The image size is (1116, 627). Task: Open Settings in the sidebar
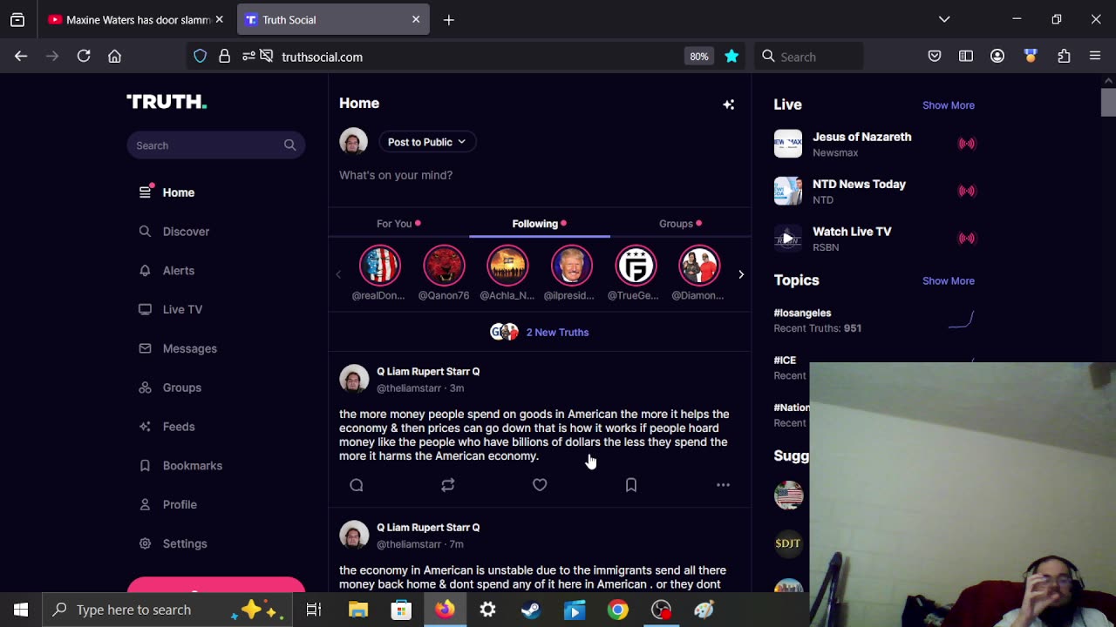tap(185, 543)
